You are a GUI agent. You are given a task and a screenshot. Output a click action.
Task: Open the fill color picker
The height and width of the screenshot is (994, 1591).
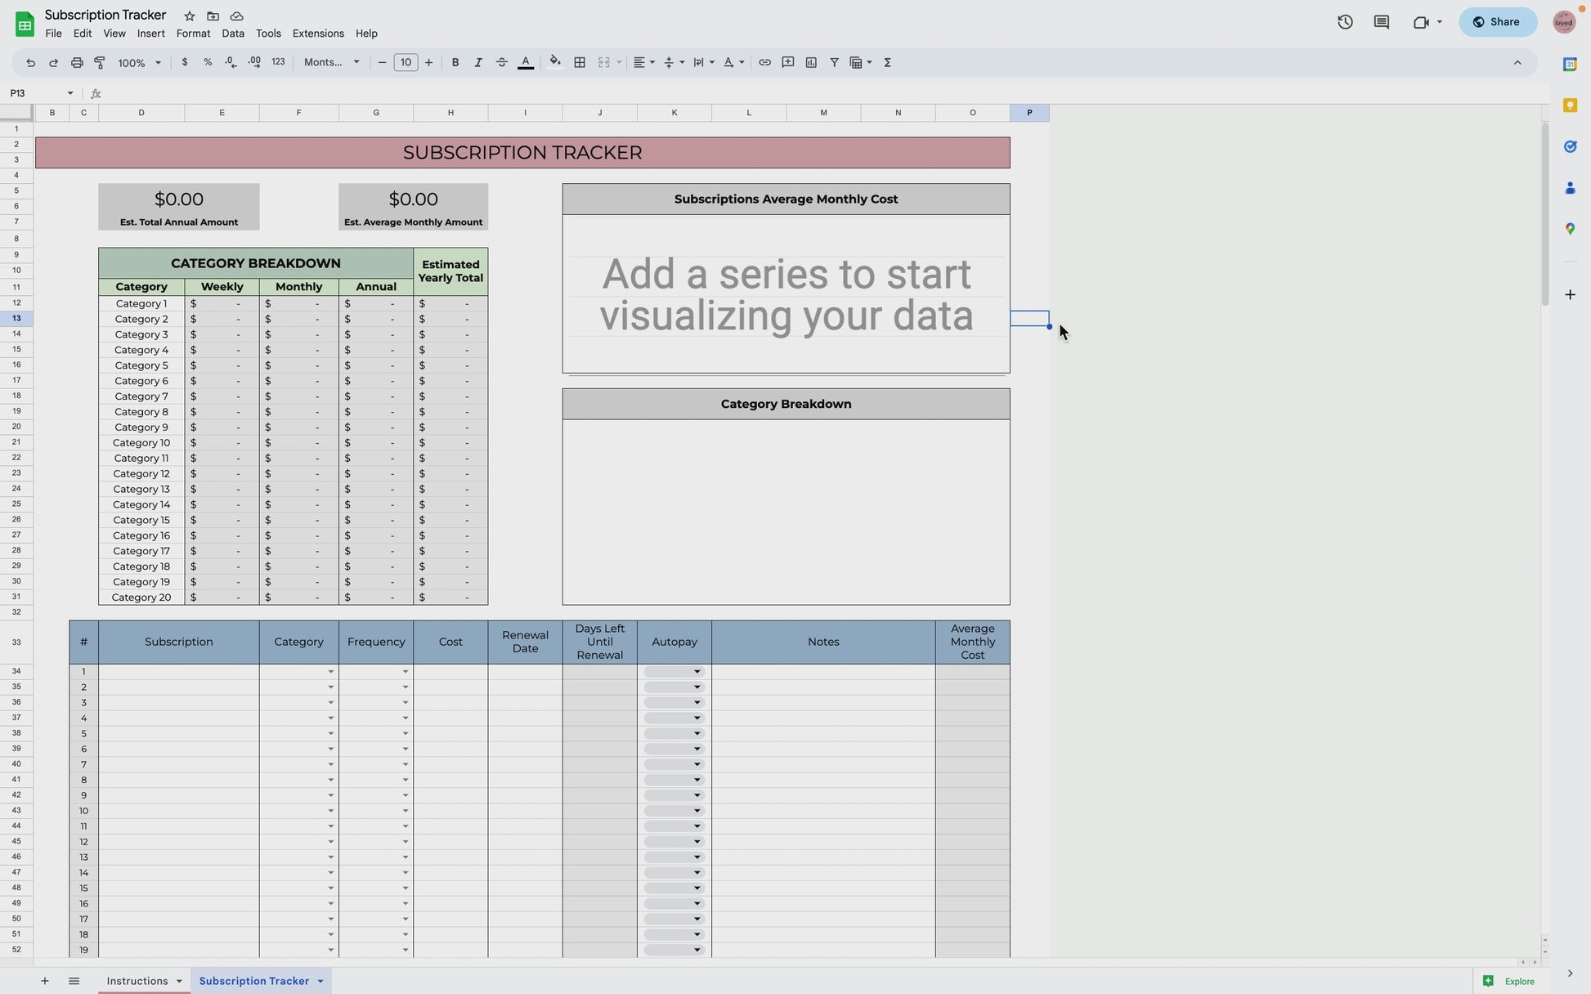click(555, 63)
